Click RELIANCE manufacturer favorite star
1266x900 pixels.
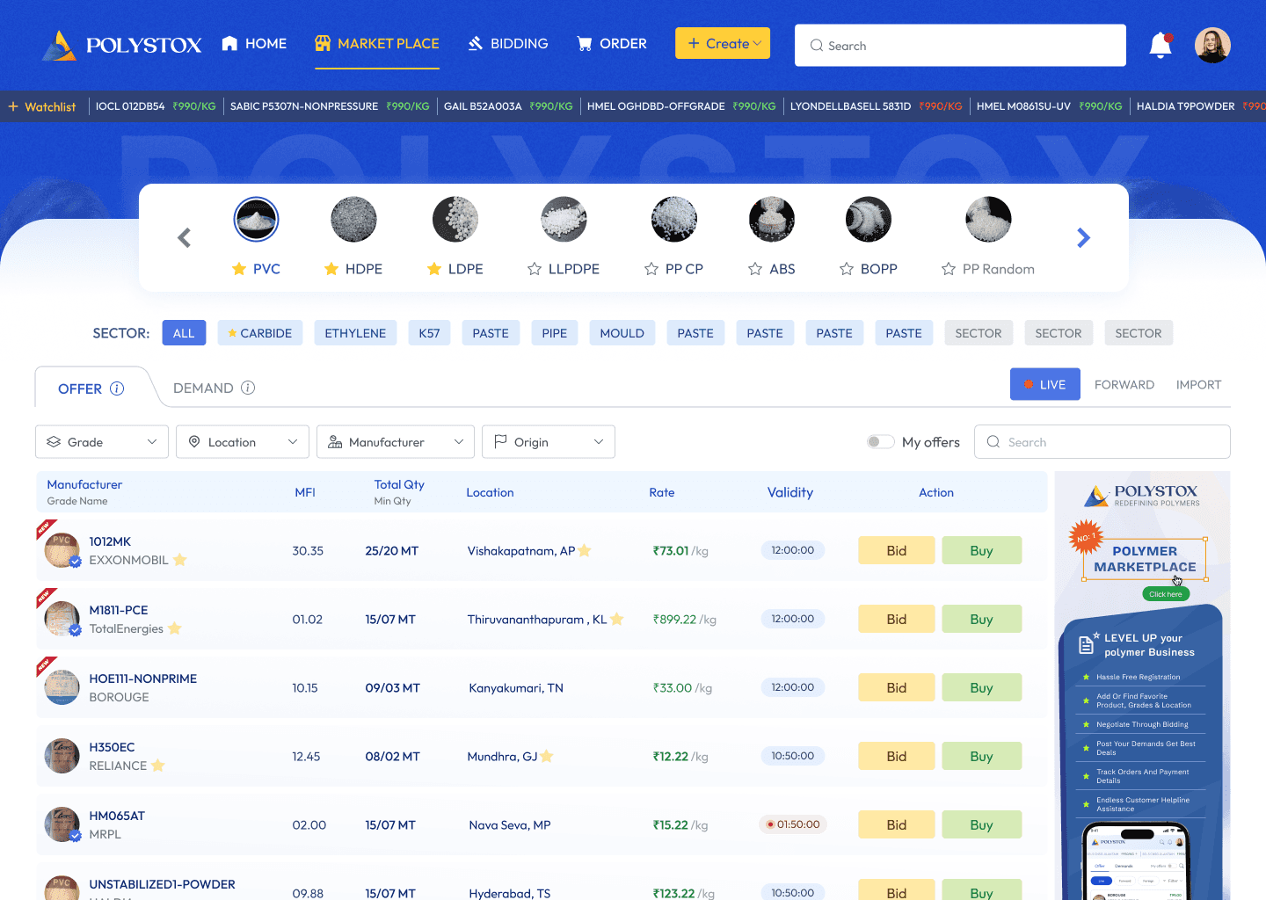point(158,766)
